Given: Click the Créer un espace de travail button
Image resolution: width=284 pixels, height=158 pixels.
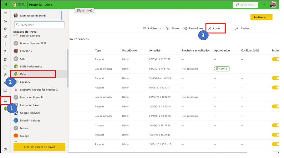Looking at the screenshot, I should tap(39, 147).
